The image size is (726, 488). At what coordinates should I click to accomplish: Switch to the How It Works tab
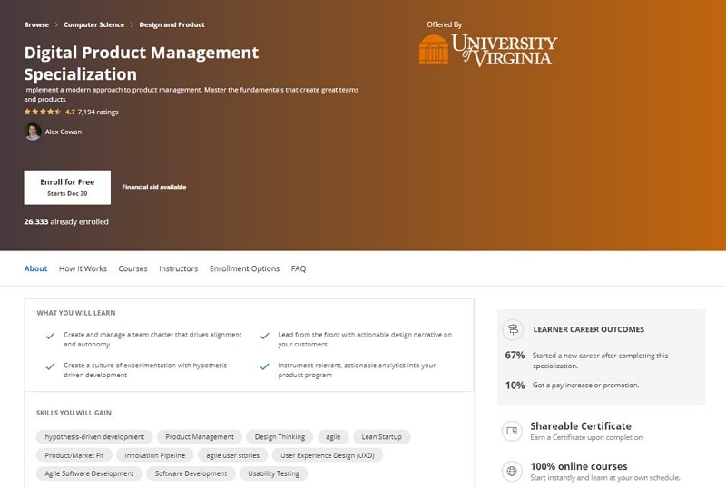(83, 268)
